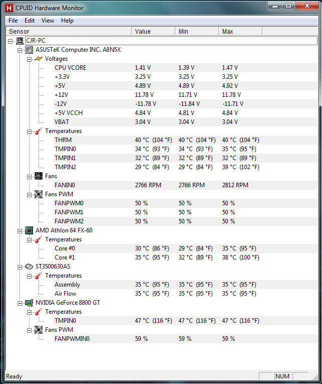The width and height of the screenshot is (322, 384).
Task: Select the VBAT row
Action: pyautogui.click(x=185, y=122)
